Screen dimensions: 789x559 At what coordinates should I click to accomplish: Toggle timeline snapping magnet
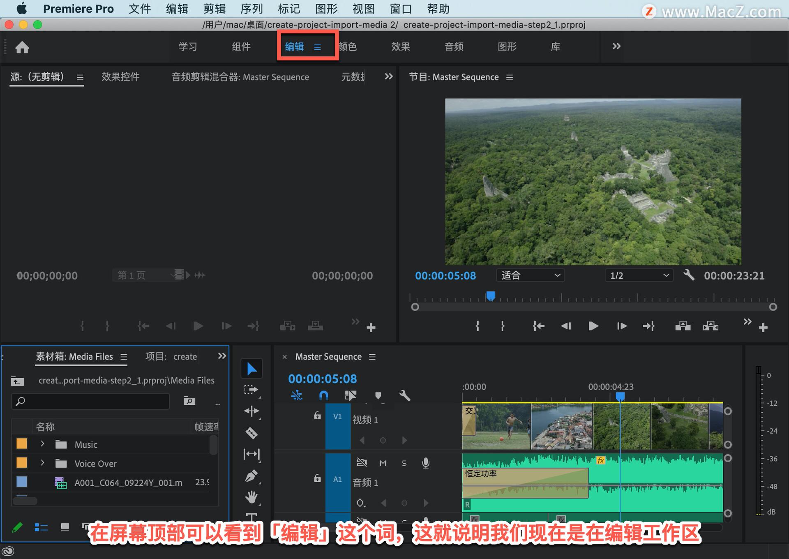[x=324, y=395]
